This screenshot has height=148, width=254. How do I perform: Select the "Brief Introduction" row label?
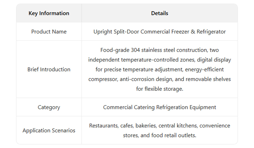[x=49, y=69]
